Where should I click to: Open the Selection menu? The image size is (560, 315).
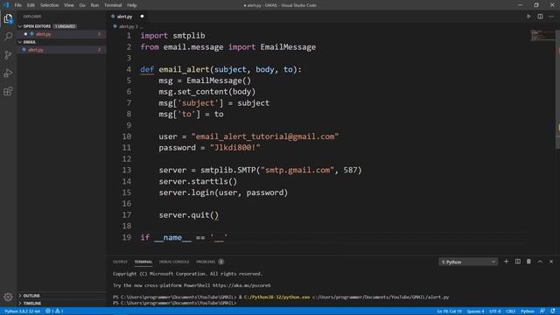tap(49, 5)
